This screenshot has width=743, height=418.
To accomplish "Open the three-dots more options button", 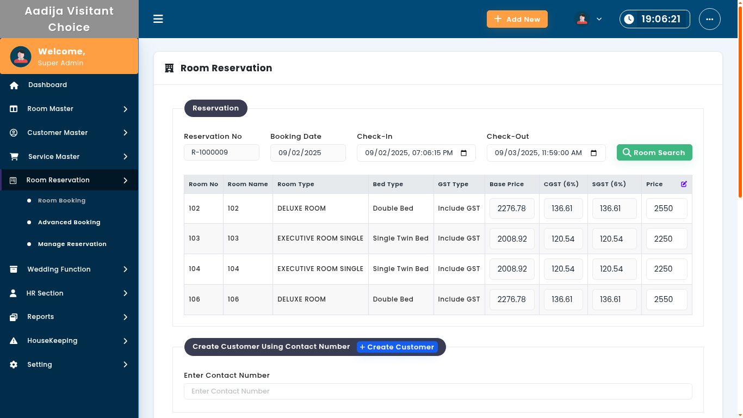I will click(x=709, y=19).
